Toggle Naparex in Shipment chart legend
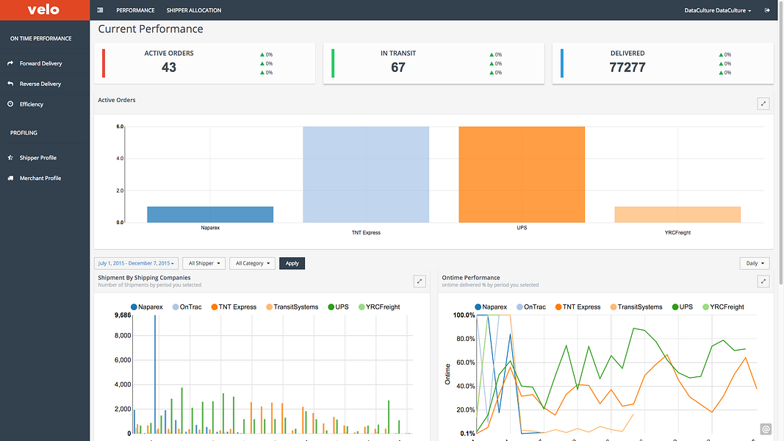 coord(147,307)
